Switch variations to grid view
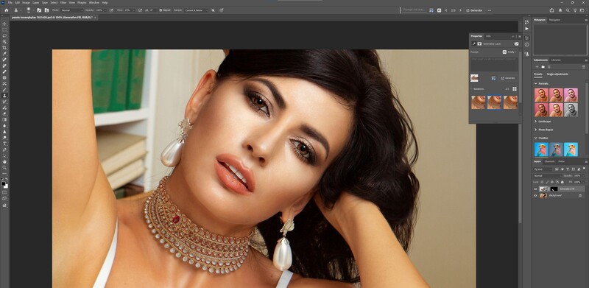The width and height of the screenshot is (589, 288). (515, 89)
